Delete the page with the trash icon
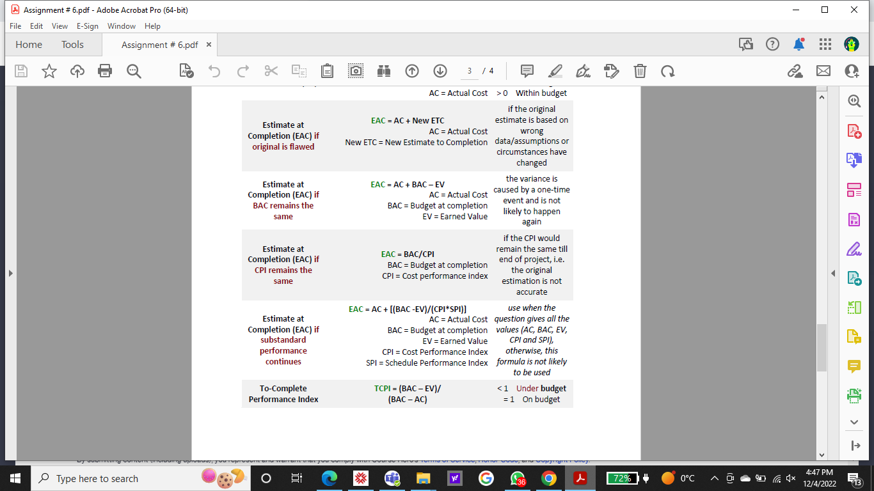Image resolution: width=874 pixels, height=491 pixels. tap(640, 71)
